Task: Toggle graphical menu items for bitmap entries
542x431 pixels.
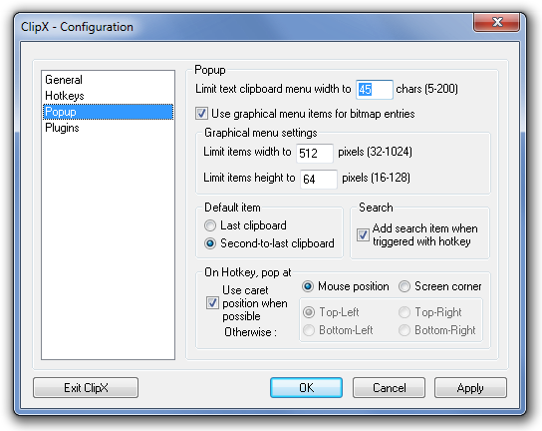Action: pos(201,114)
